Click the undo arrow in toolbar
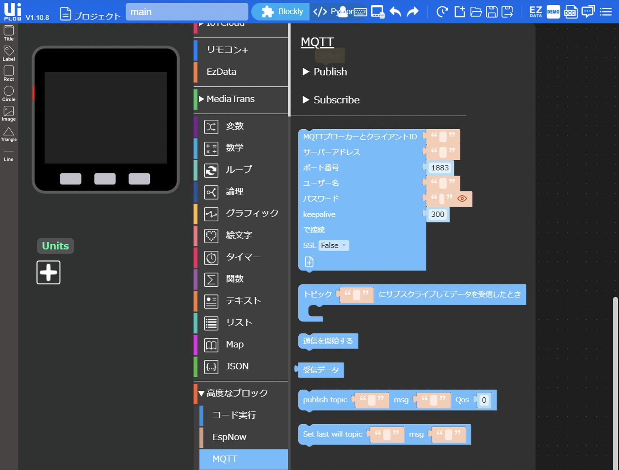 (x=395, y=12)
